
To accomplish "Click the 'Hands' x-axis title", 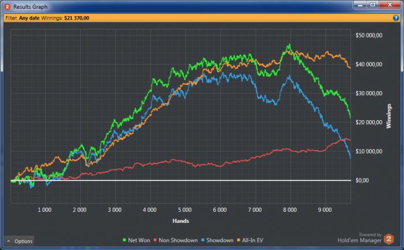I will pyautogui.click(x=181, y=221).
